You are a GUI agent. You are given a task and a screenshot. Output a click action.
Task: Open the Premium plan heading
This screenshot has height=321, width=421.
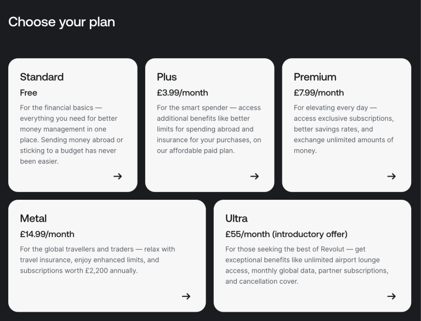click(315, 77)
